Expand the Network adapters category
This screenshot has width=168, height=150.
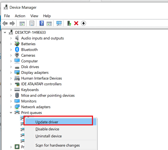tap(11, 107)
